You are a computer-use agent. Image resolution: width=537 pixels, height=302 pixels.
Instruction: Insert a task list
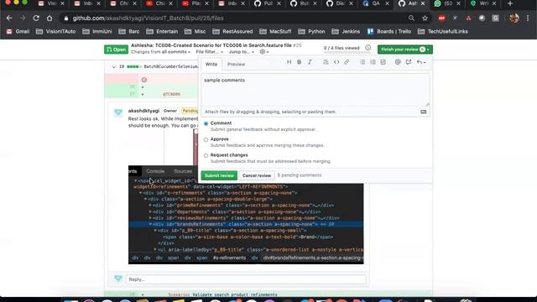coord(383,62)
